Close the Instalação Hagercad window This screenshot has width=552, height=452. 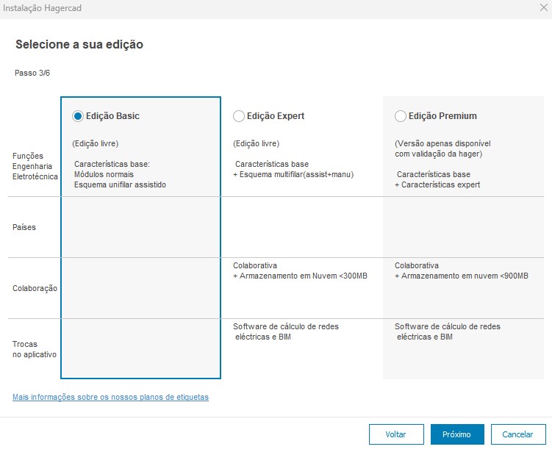tap(542, 9)
